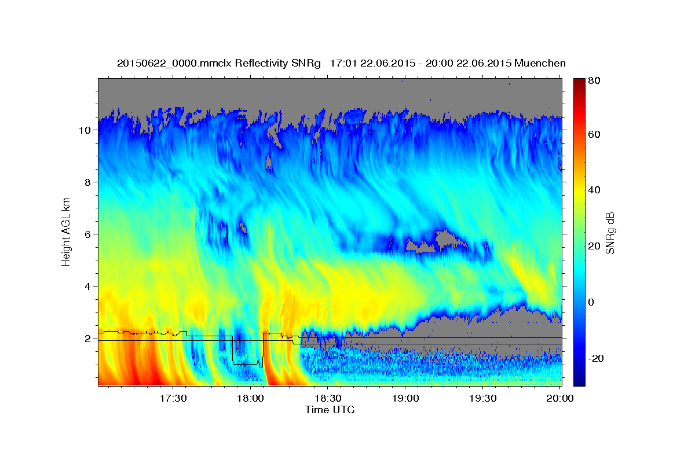Click the dark red top of the colorbar

579,83
